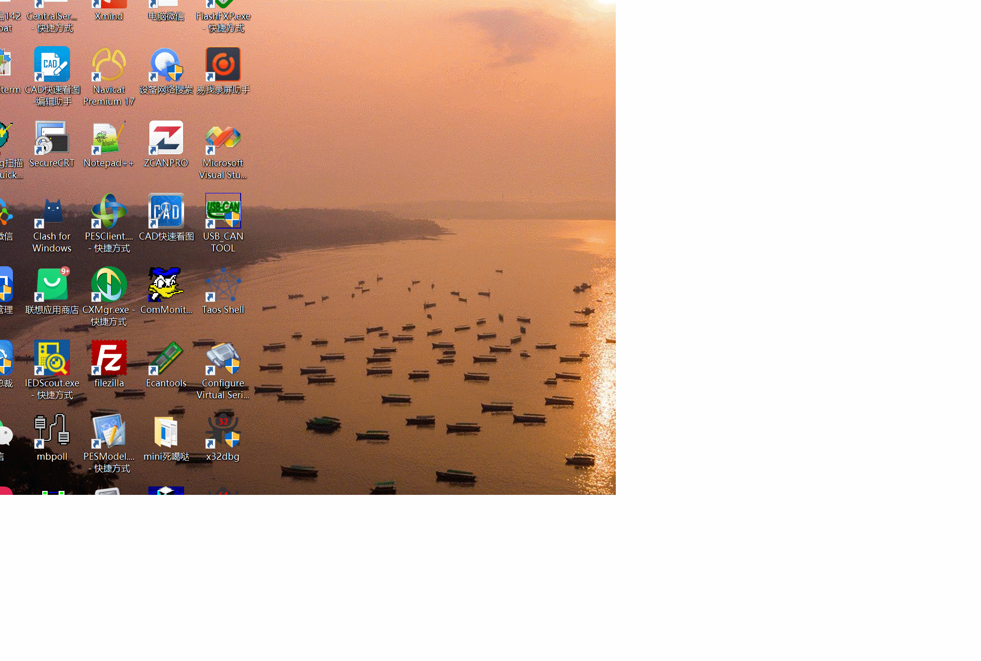Select the Navicat Premium 17 shortcut
981x661 pixels.
[x=109, y=65]
